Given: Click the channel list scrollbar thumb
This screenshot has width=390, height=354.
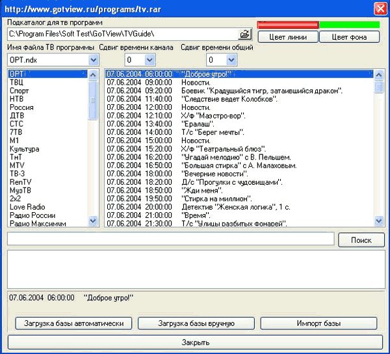Looking at the screenshot, I should (93, 100).
